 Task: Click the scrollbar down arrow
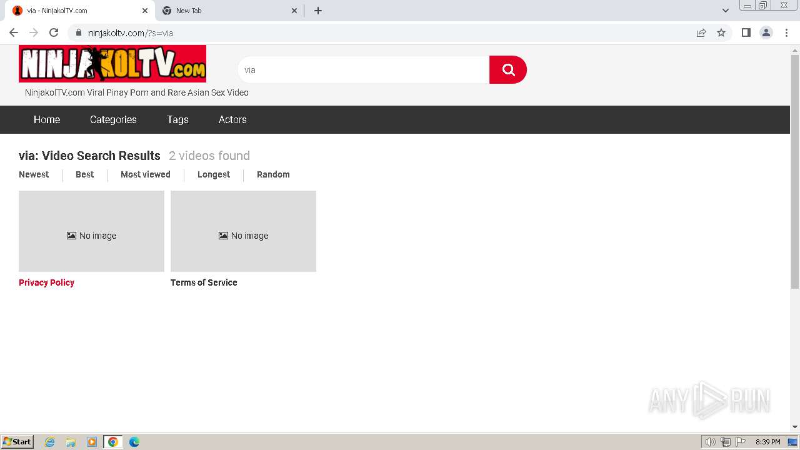click(795, 427)
